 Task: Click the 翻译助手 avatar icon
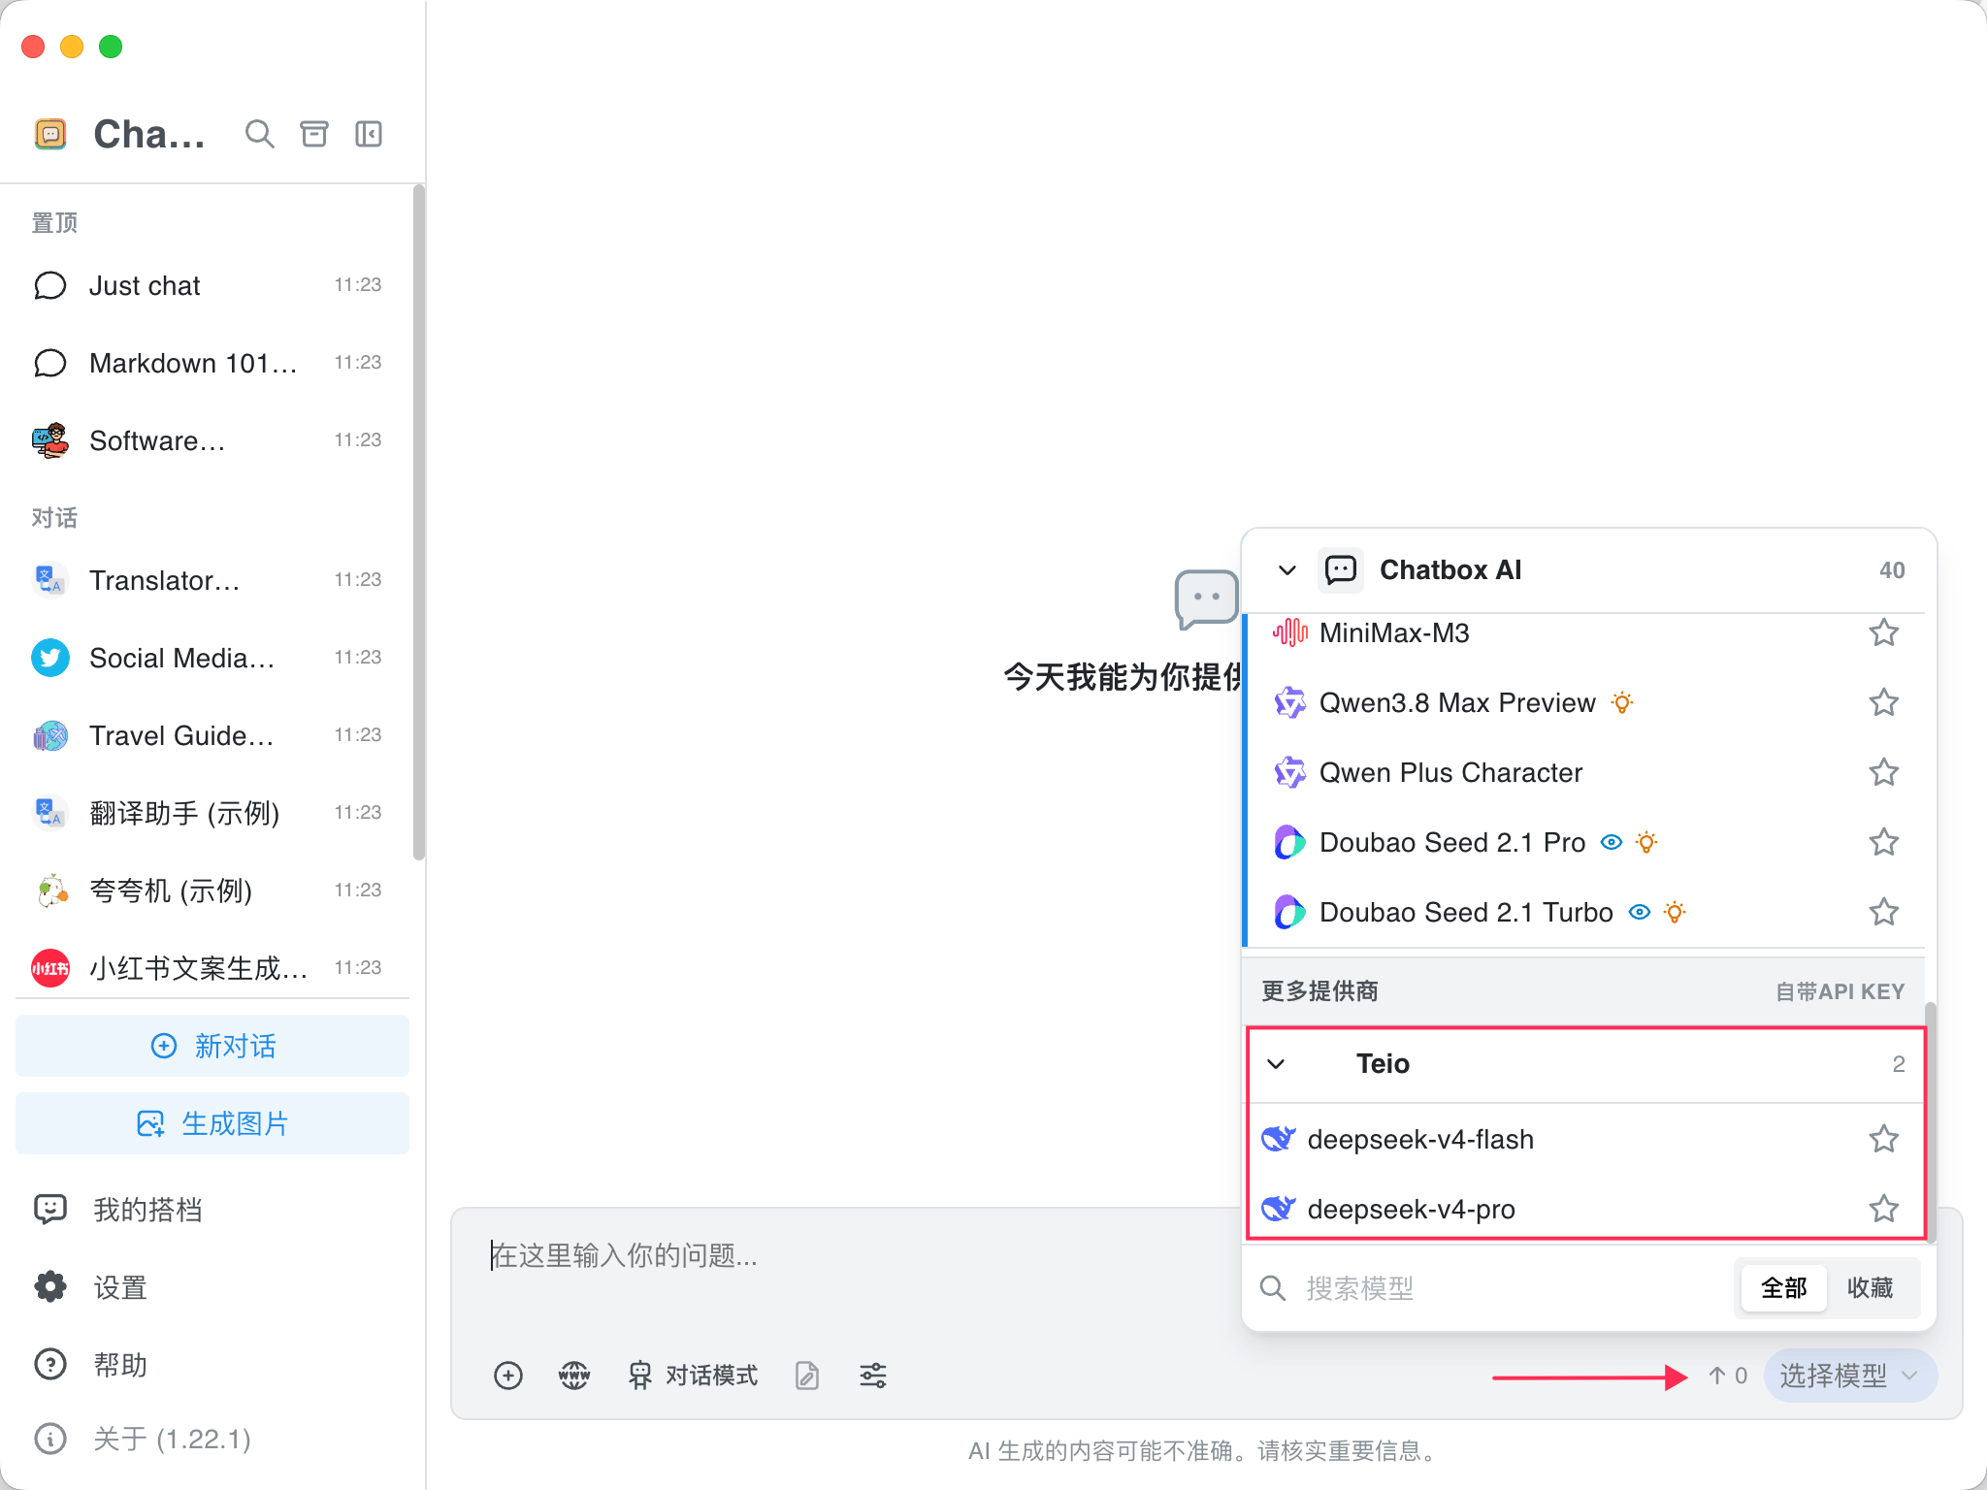click(50, 813)
